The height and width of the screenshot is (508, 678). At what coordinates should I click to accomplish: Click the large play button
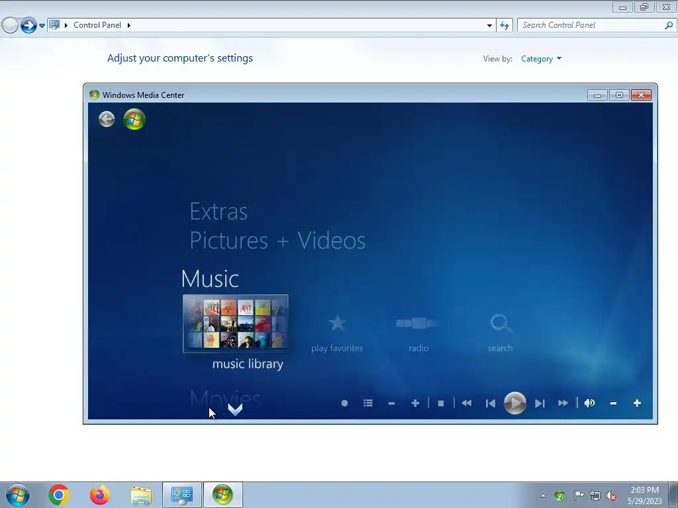click(515, 403)
